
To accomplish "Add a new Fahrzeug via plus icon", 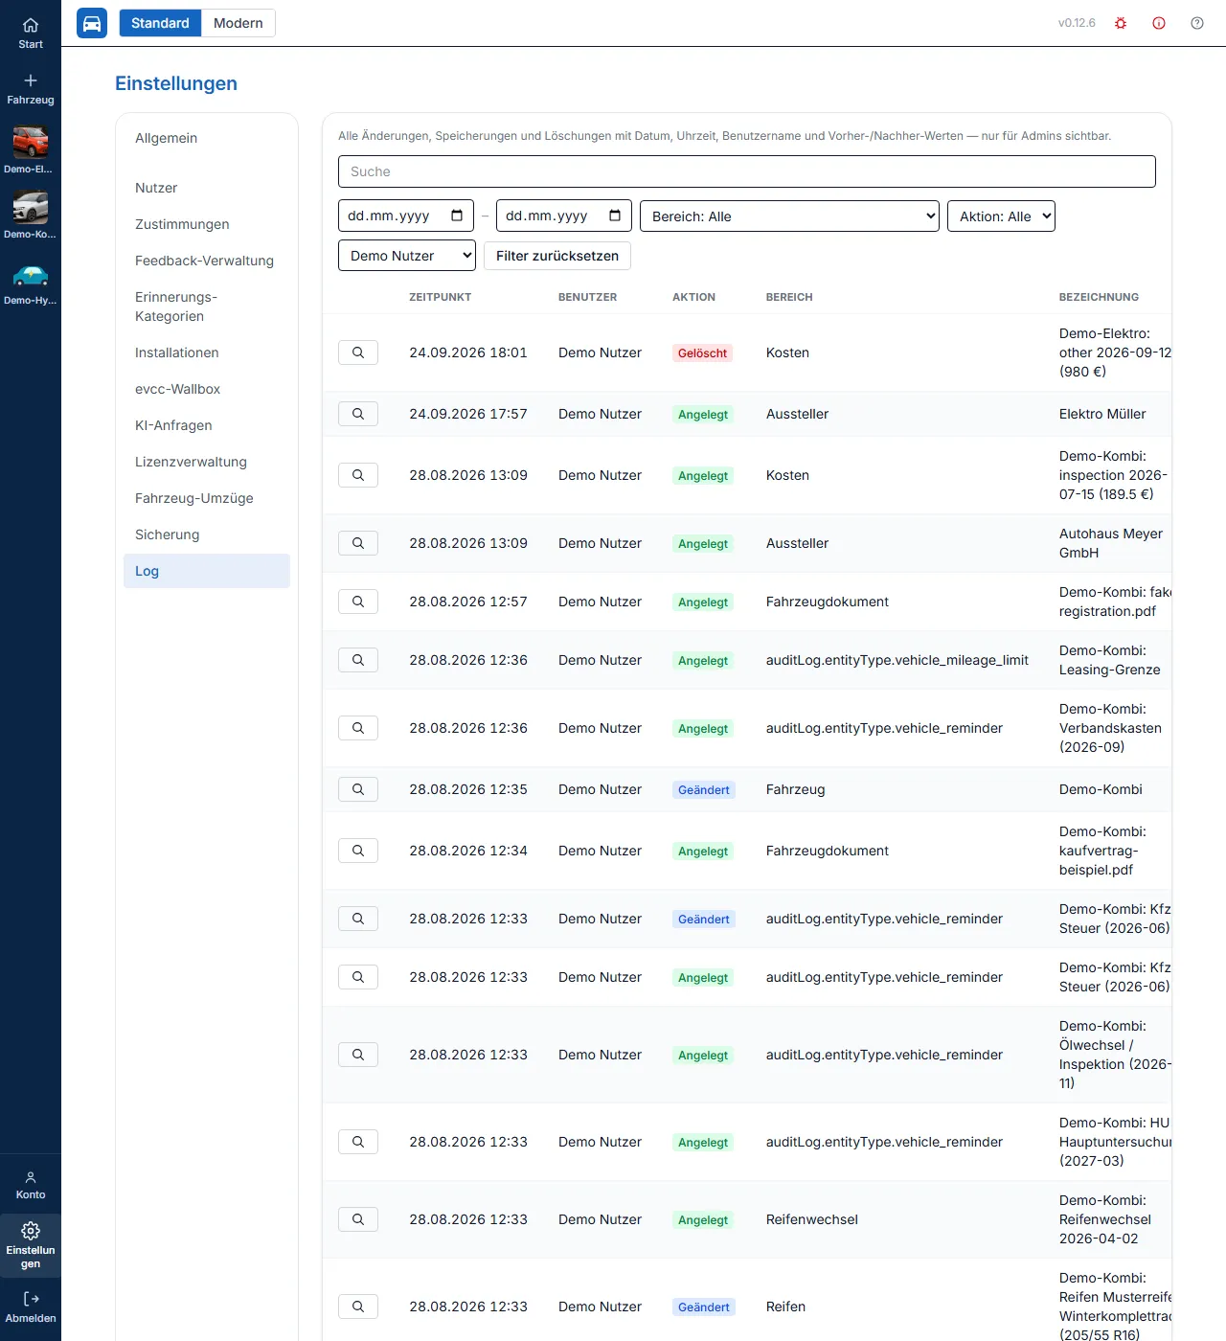I will coord(31,88).
